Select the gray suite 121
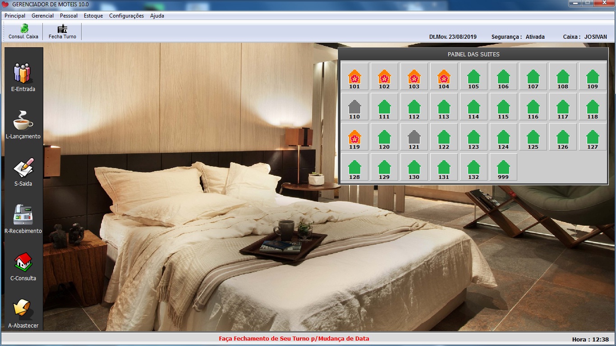The image size is (616, 346). [414, 137]
